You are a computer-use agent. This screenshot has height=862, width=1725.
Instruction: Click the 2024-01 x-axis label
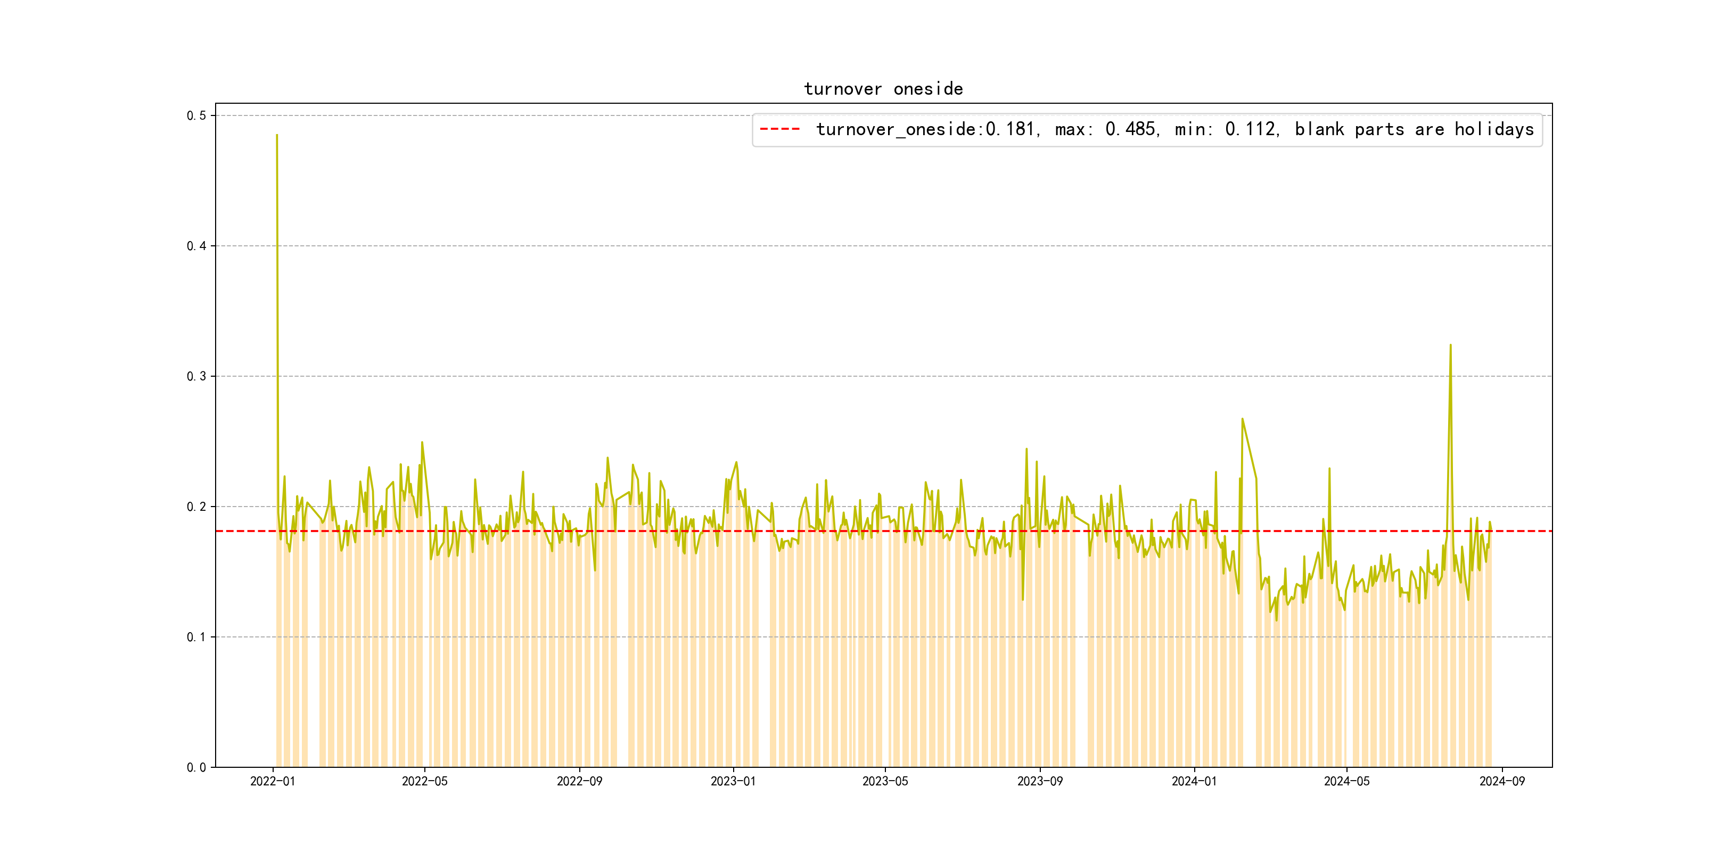[1194, 782]
